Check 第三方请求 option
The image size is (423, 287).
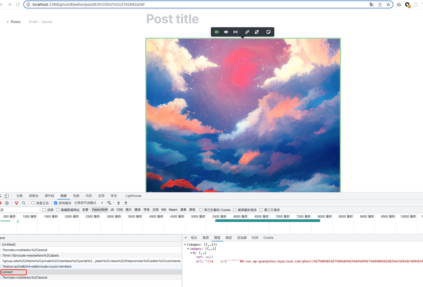261,210
